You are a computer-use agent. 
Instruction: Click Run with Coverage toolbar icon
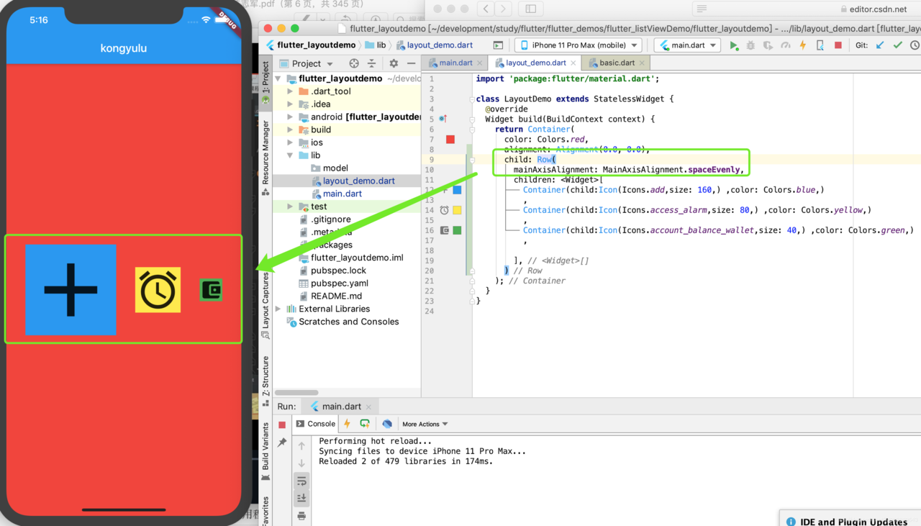coord(768,45)
